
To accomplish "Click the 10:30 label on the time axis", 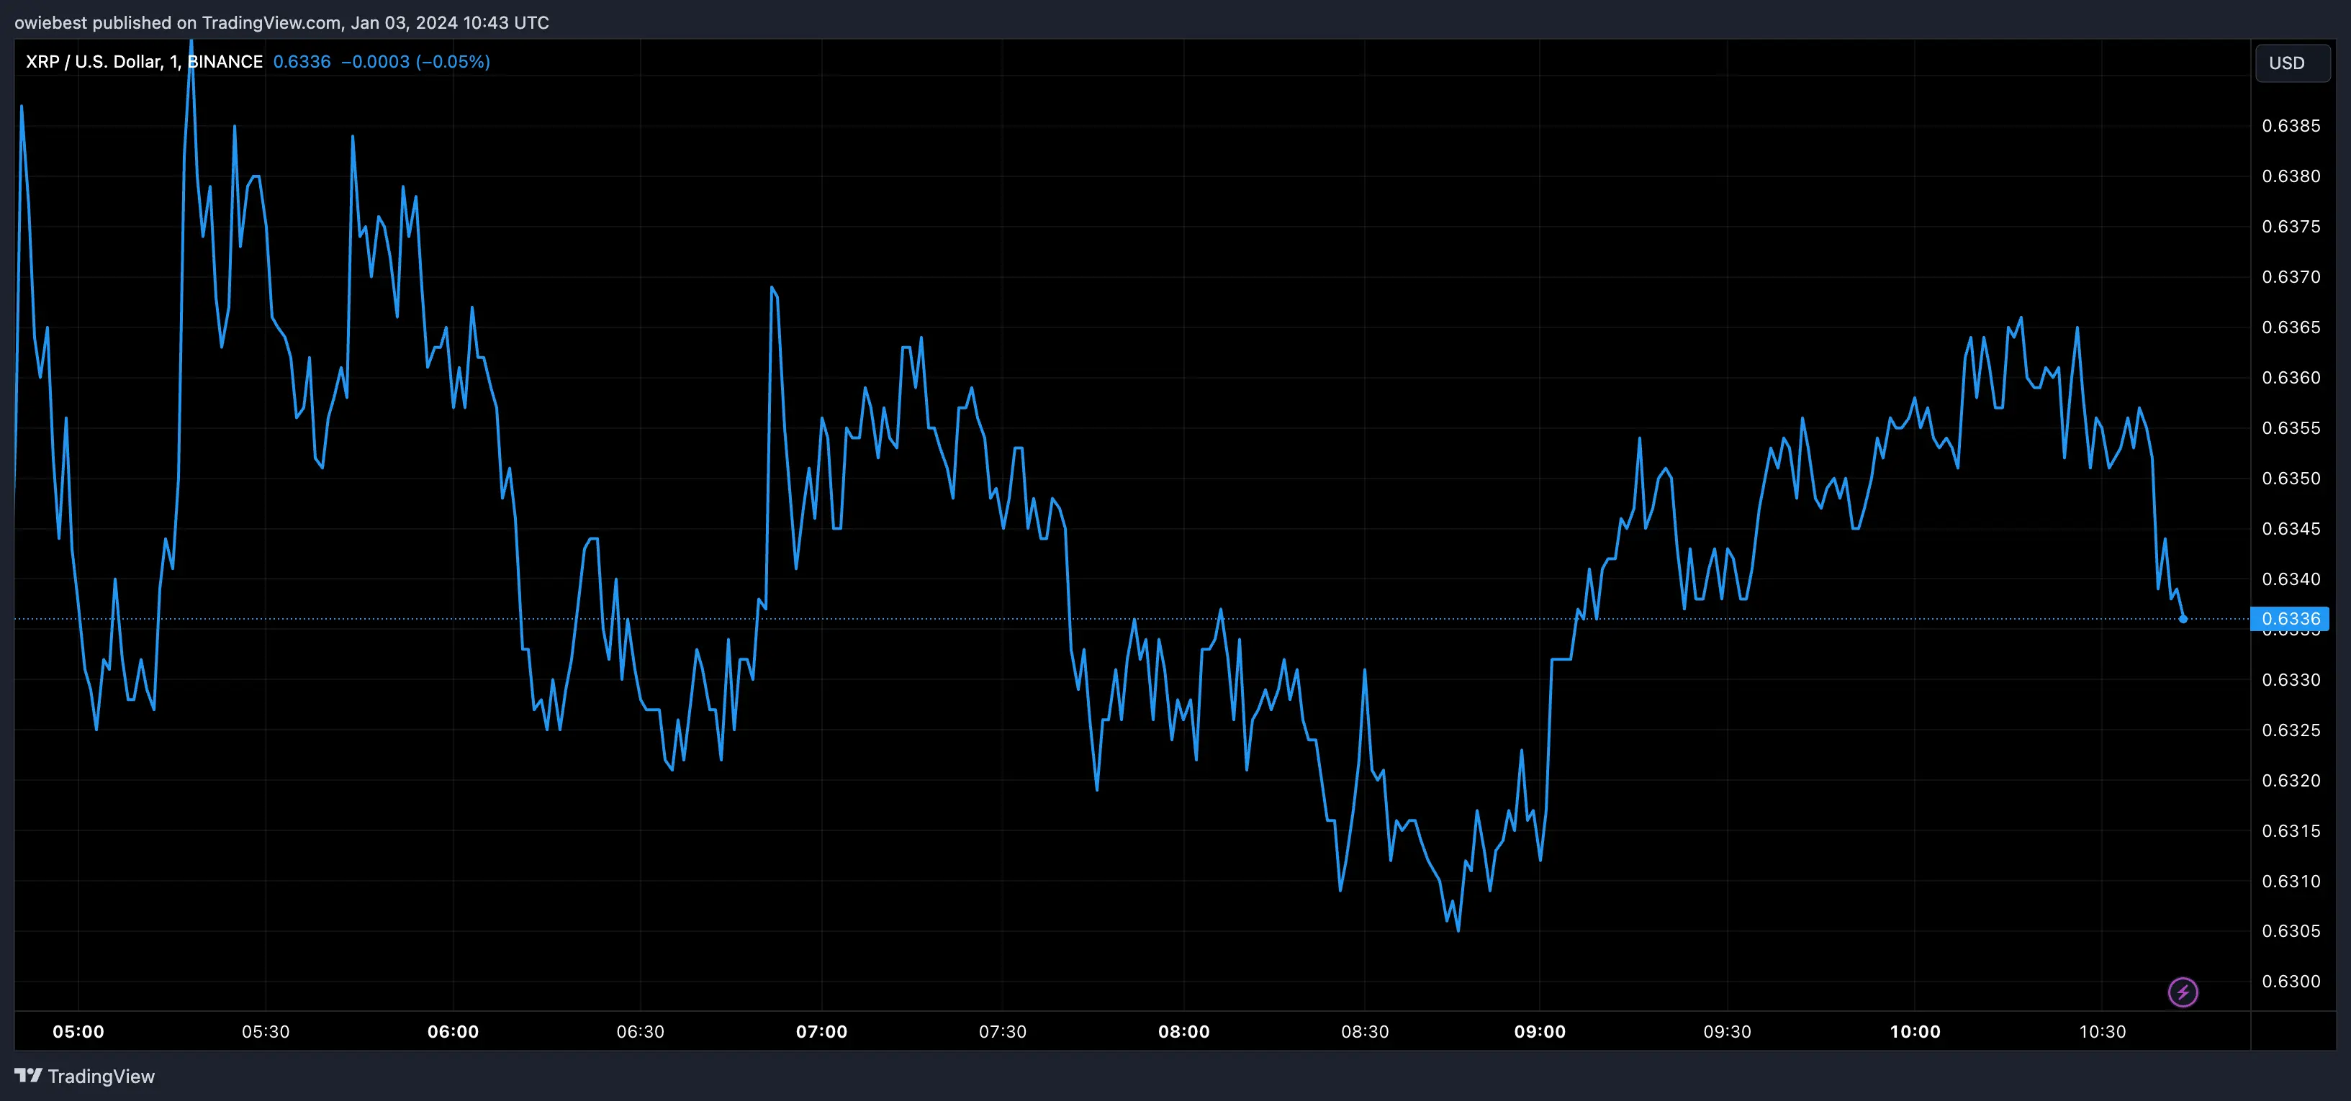I will pyautogui.click(x=2105, y=1032).
